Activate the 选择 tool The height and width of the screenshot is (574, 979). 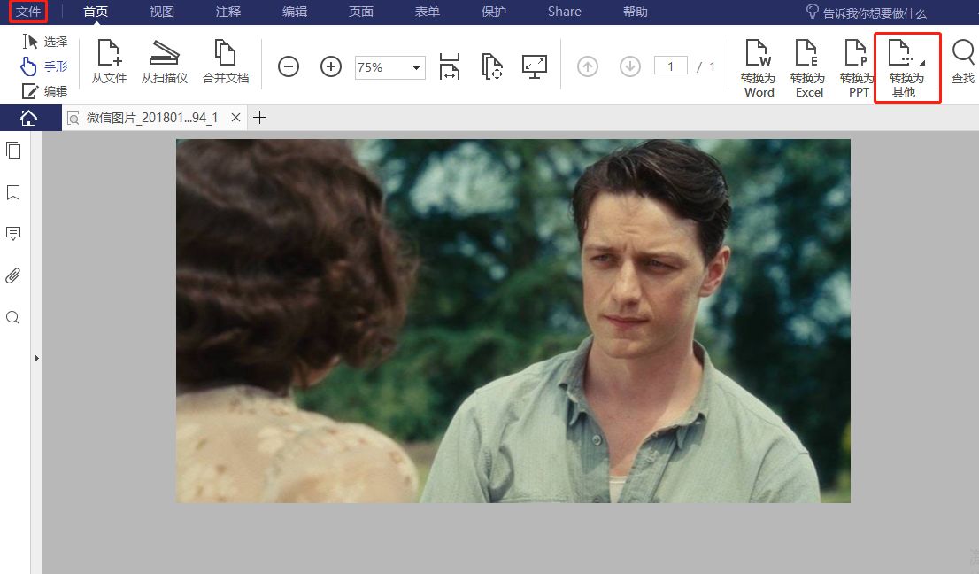pyautogui.click(x=45, y=42)
